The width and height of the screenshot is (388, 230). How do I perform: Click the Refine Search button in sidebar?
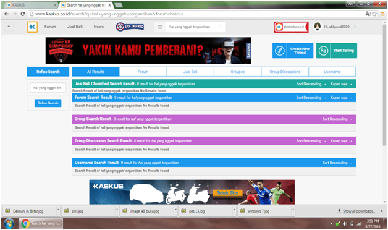pyautogui.click(x=48, y=103)
